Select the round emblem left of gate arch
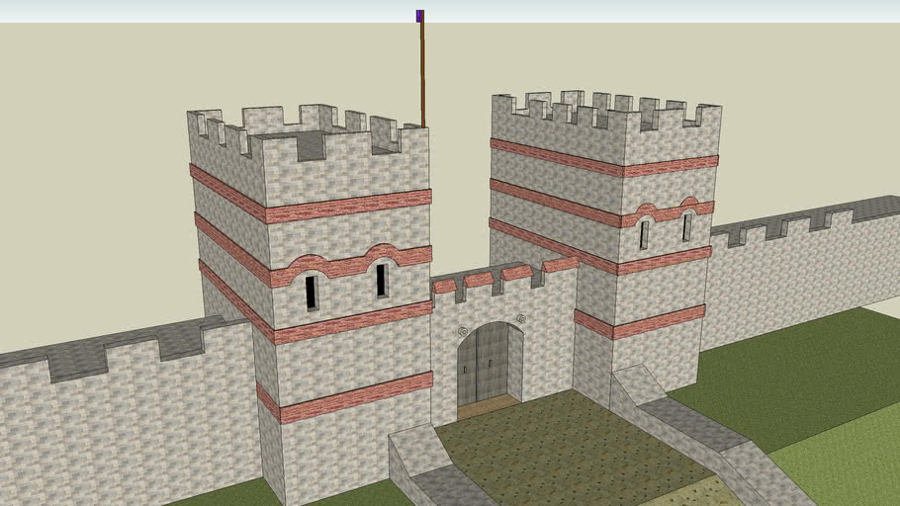Viewport: 900px width, 506px height. [462, 331]
